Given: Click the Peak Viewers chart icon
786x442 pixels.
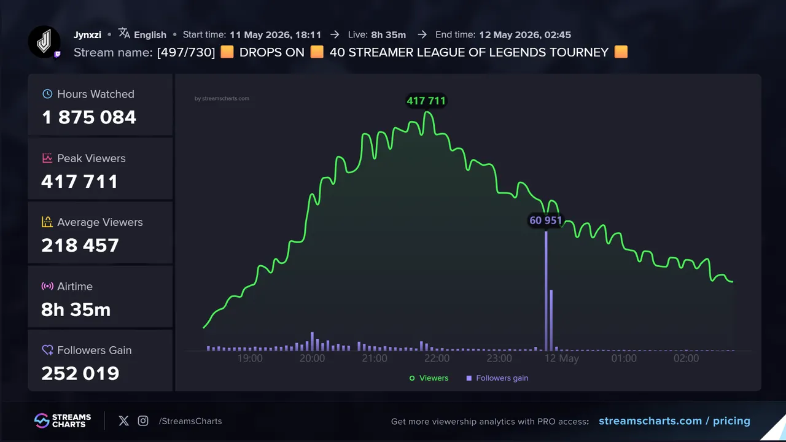Looking at the screenshot, I should click(47, 158).
